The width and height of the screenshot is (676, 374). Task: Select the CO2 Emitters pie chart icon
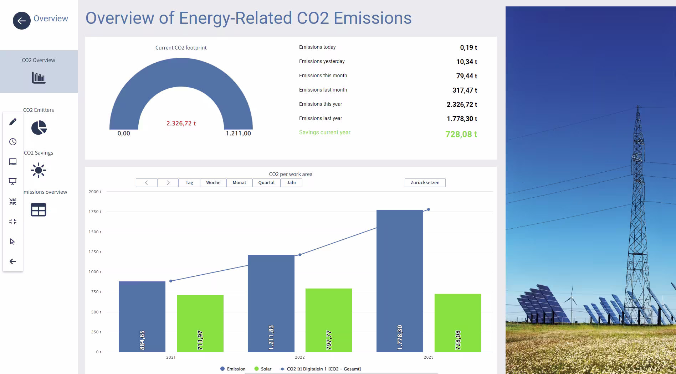39,128
